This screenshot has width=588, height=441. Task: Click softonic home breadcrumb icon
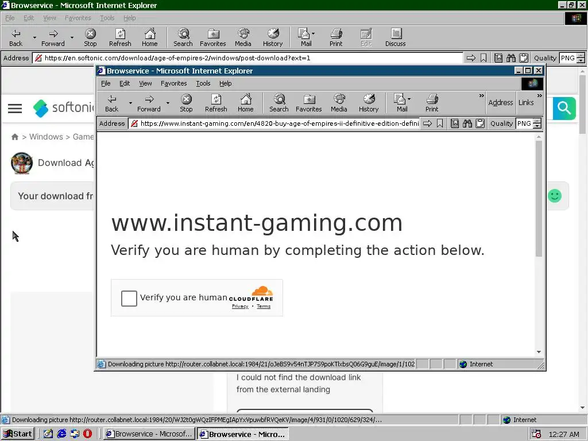click(x=14, y=137)
